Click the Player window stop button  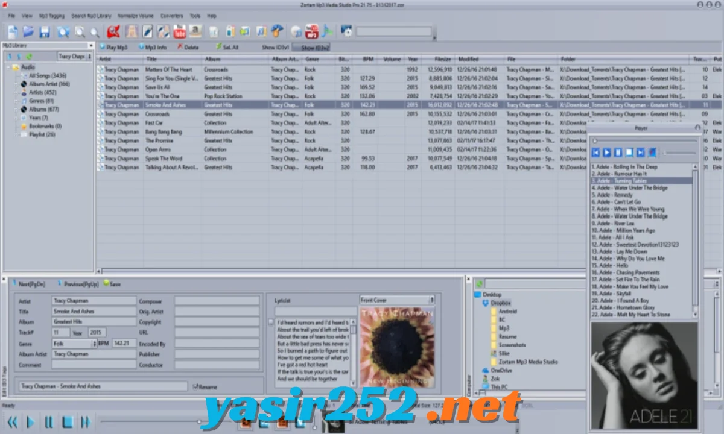pos(629,153)
